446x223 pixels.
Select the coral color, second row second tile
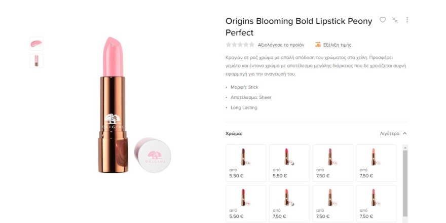click(x=289, y=203)
